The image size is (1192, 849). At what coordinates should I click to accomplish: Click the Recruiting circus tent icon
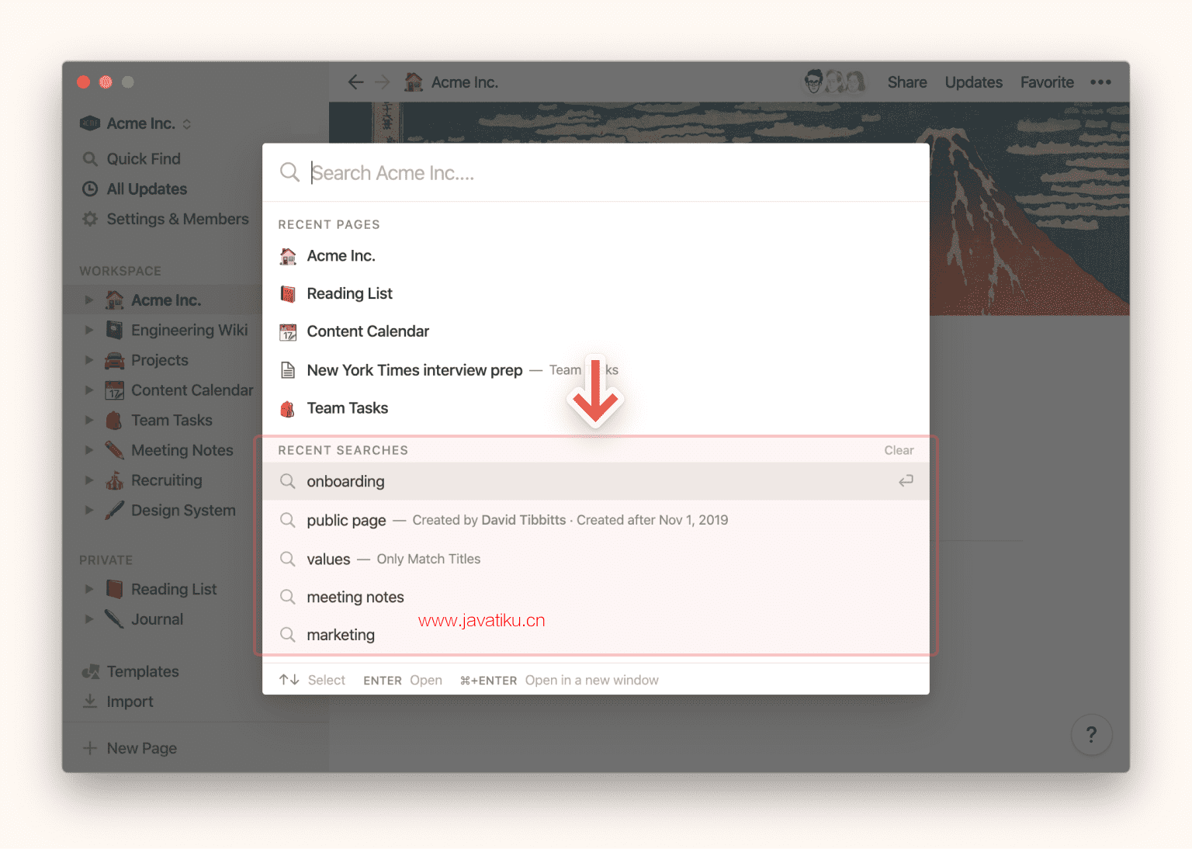coord(115,480)
